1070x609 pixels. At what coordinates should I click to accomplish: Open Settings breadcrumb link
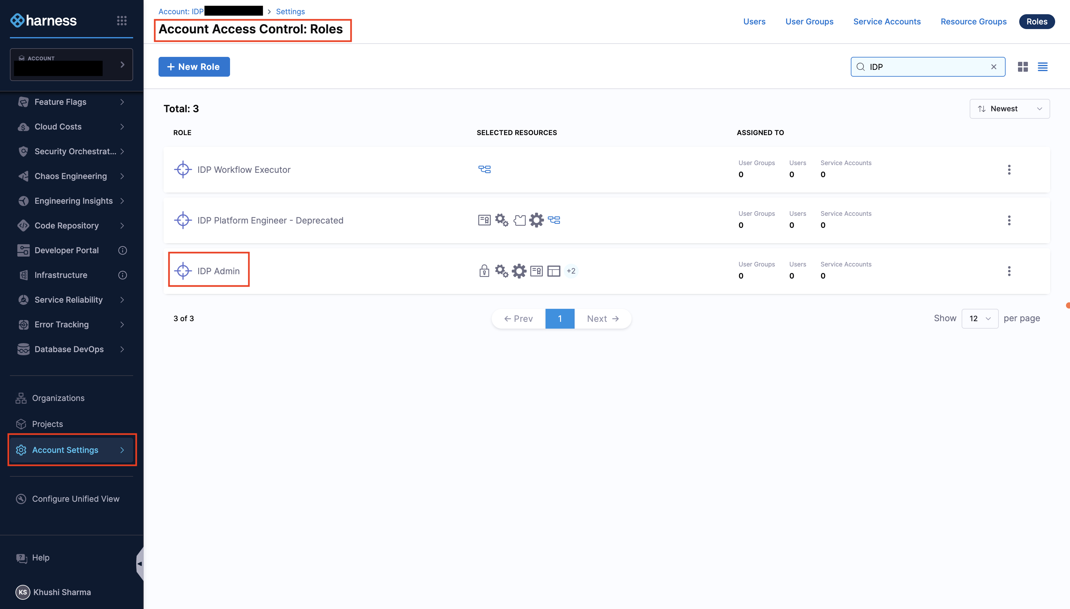tap(290, 11)
